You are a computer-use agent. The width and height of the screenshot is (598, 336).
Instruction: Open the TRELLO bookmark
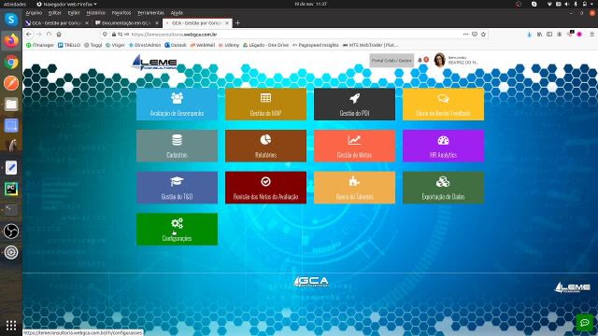(x=69, y=45)
